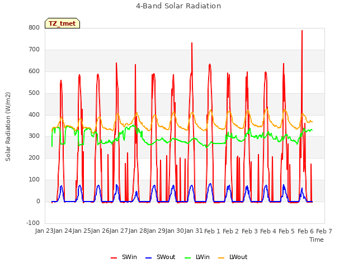The height and width of the screenshot is (268, 358).
Task: Click the Feb 4 x-axis date label
Action: (x=268, y=231)
